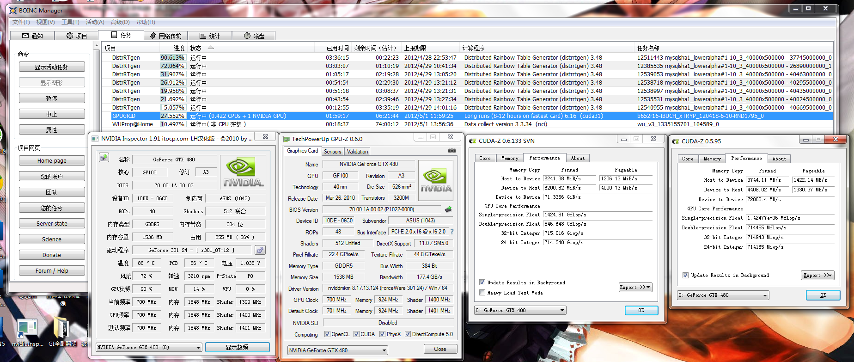Click the CUDA-Z 0.5.95 title icon

coord(676,141)
